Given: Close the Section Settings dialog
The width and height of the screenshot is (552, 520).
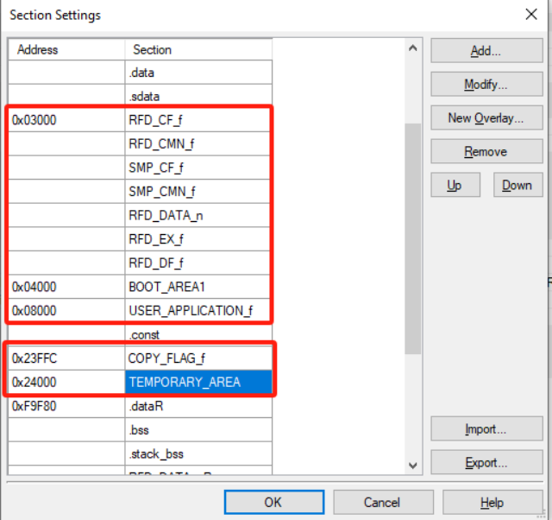Looking at the screenshot, I should (531, 15).
